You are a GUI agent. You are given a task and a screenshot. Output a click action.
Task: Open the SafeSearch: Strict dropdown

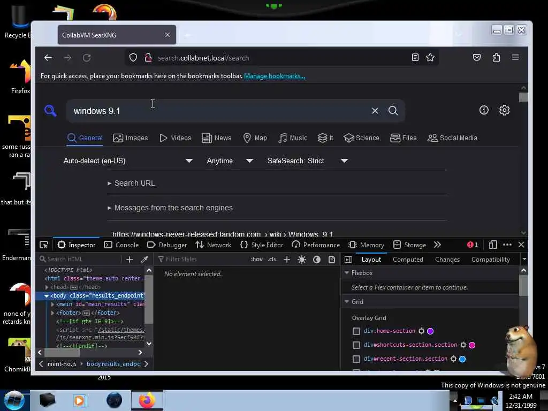tap(308, 161)
